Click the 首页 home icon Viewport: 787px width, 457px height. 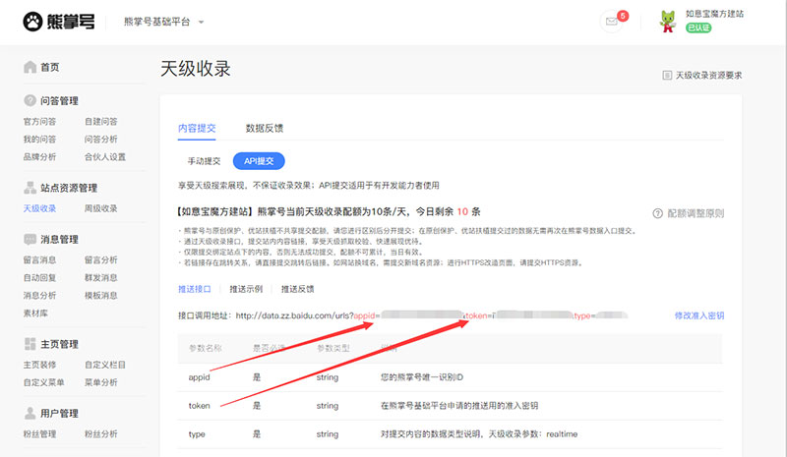[30, 67]
